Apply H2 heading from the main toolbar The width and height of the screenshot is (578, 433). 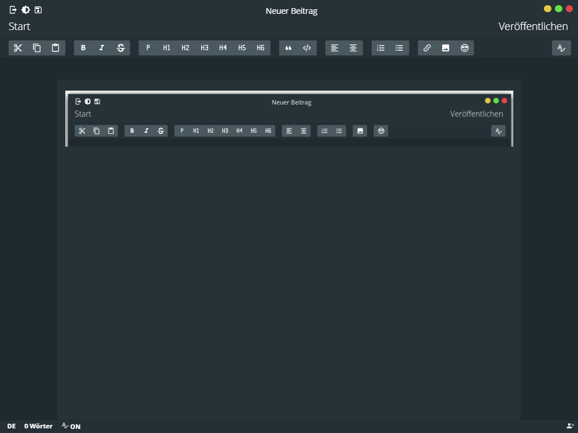[x=186, y=48]
